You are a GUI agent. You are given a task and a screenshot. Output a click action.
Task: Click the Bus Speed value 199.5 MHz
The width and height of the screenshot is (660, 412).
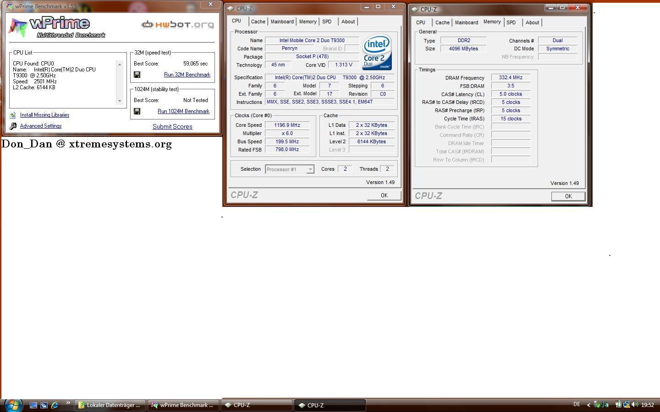(287, 141)
